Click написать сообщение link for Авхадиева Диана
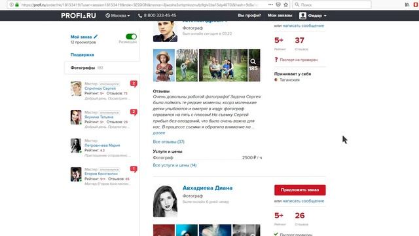419x236 pixels. click(x=303, y=201)
